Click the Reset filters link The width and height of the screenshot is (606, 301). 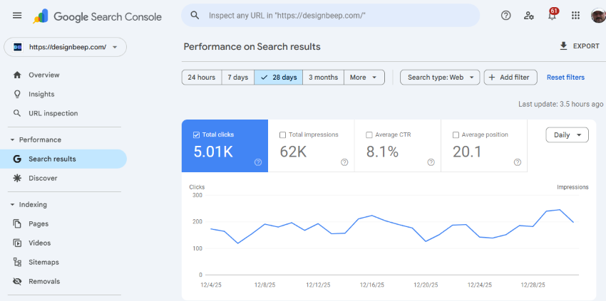[x=565, y=78]
